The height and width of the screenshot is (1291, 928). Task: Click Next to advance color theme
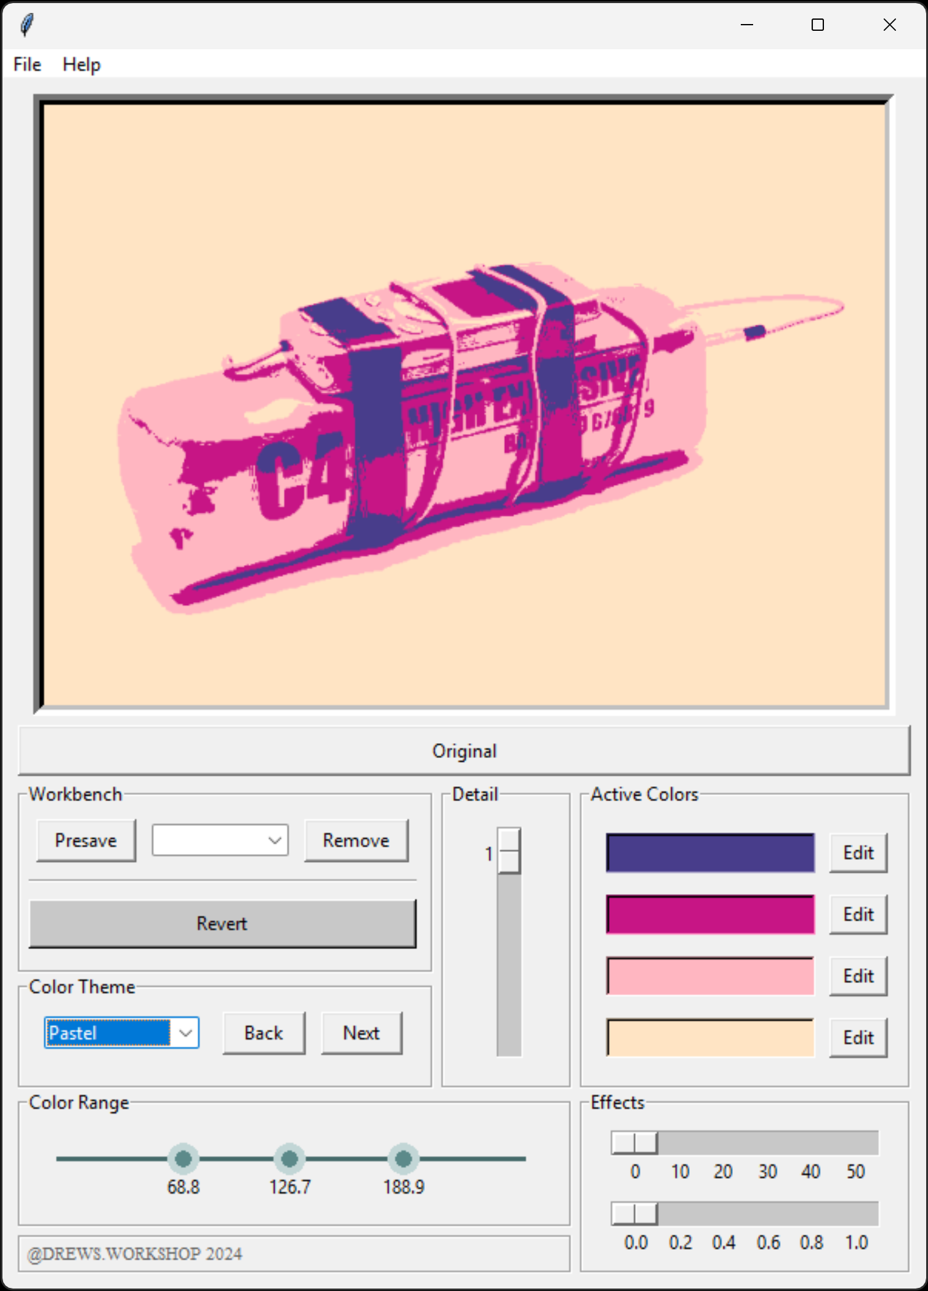[x=361, y=1033]
